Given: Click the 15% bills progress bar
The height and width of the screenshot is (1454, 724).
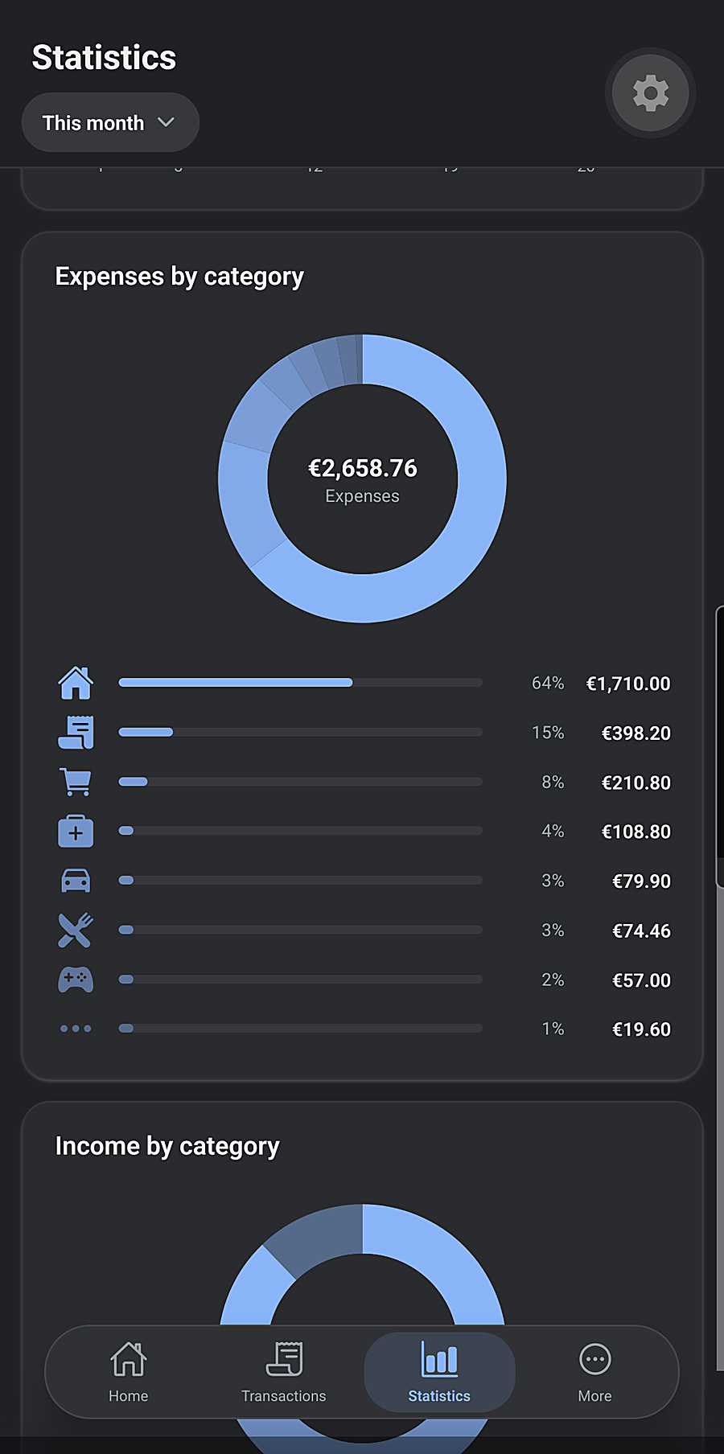Looking at the screenshot, I should click(x=300, y=733).
